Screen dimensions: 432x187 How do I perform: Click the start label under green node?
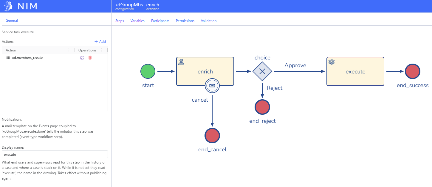click(148, 85)
